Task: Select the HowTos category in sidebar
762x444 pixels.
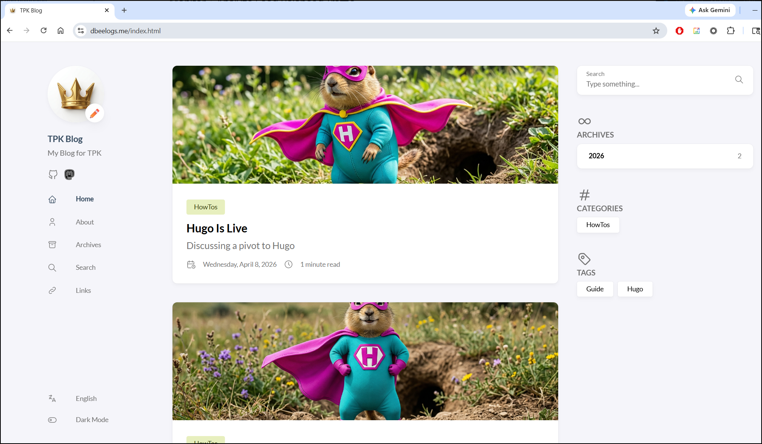Action: coord(598,225)
